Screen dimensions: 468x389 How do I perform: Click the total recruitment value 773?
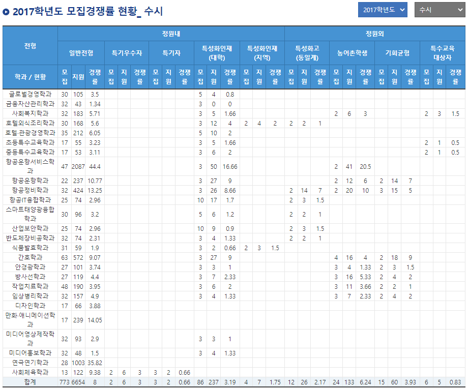(65, 382)
